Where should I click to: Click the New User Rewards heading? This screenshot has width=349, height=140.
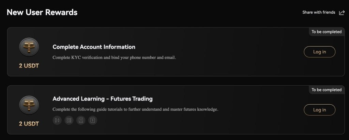point(42,12)
